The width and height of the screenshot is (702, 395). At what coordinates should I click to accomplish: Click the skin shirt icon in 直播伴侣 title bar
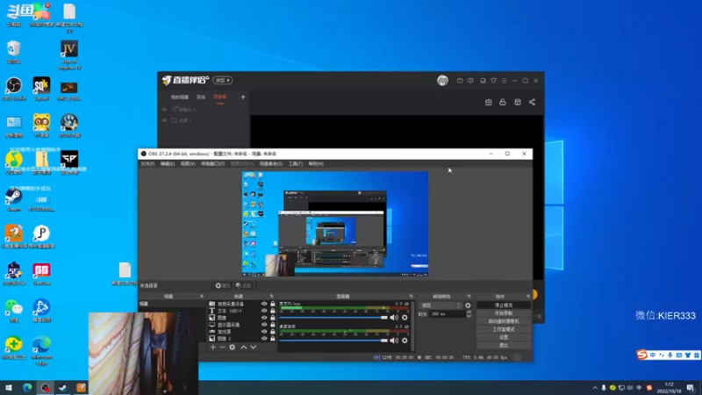point(493,81)
